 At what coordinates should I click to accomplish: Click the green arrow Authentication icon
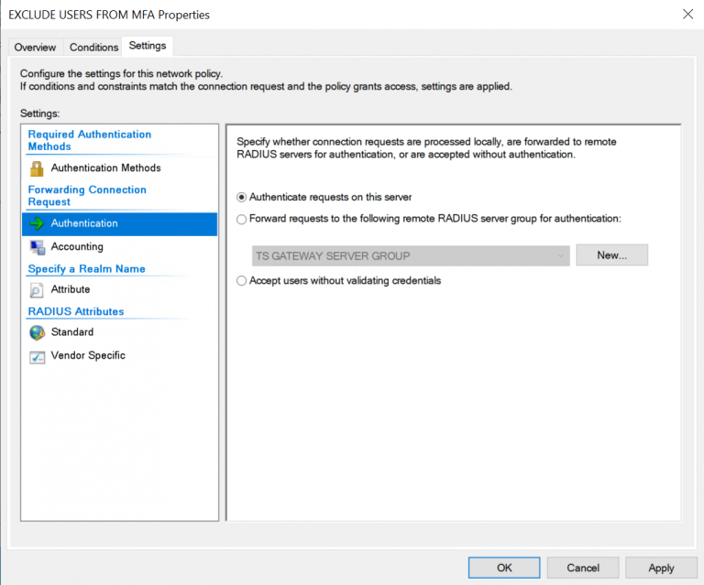click(x=37, y=223)
